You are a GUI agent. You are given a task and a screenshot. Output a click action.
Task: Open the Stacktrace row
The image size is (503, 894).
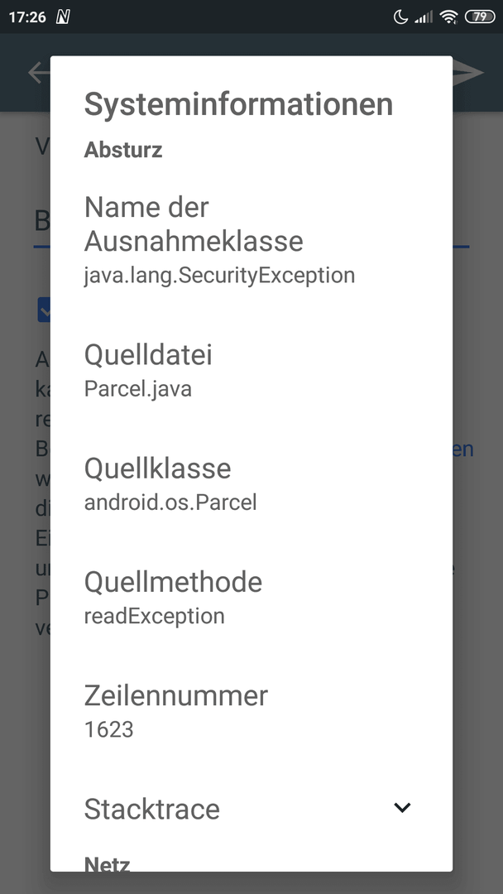pos(251,809)
